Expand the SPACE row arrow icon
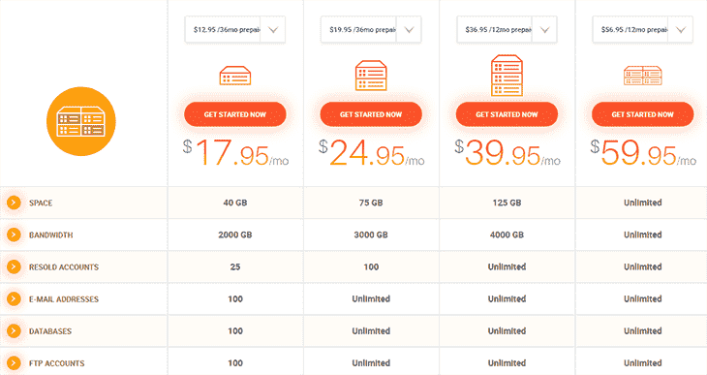The height and width of the screenshot is (375, 707). coord(14,203)
